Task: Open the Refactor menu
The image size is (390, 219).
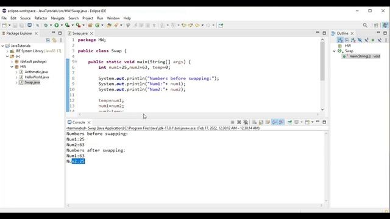Action: click(x=41, y=18)
